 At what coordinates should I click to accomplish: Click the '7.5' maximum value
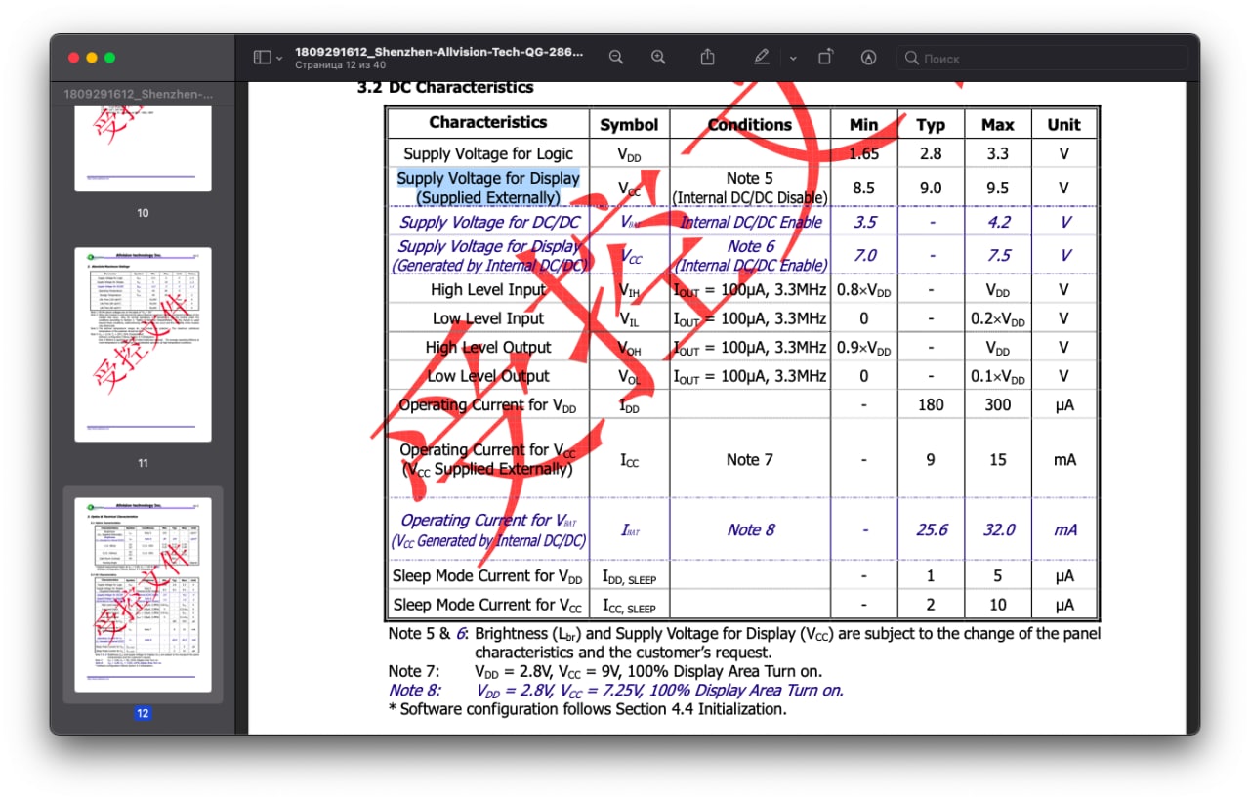click(x=998, y=256)
